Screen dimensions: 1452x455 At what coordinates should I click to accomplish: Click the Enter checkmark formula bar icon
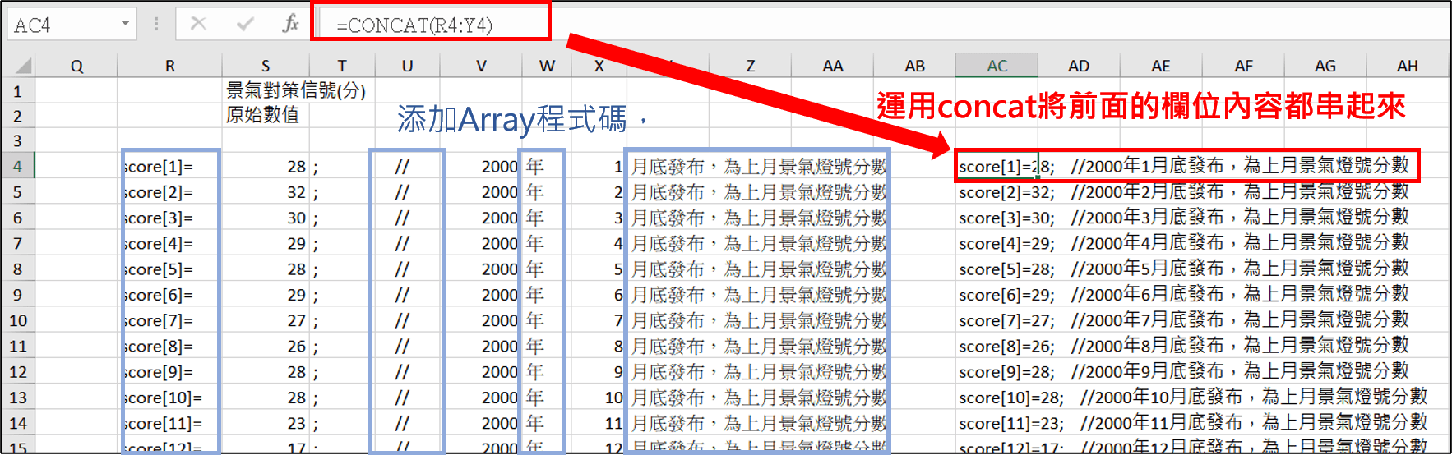[244, 24]
